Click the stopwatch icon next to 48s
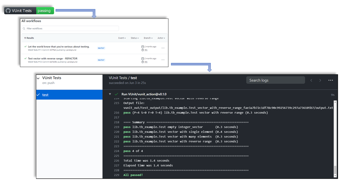The height and width of the screenshot is (192, 342). click(143, 62)
